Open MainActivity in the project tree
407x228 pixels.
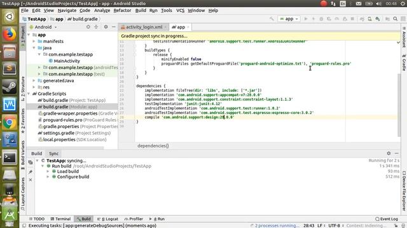click(x=66, y=61)
